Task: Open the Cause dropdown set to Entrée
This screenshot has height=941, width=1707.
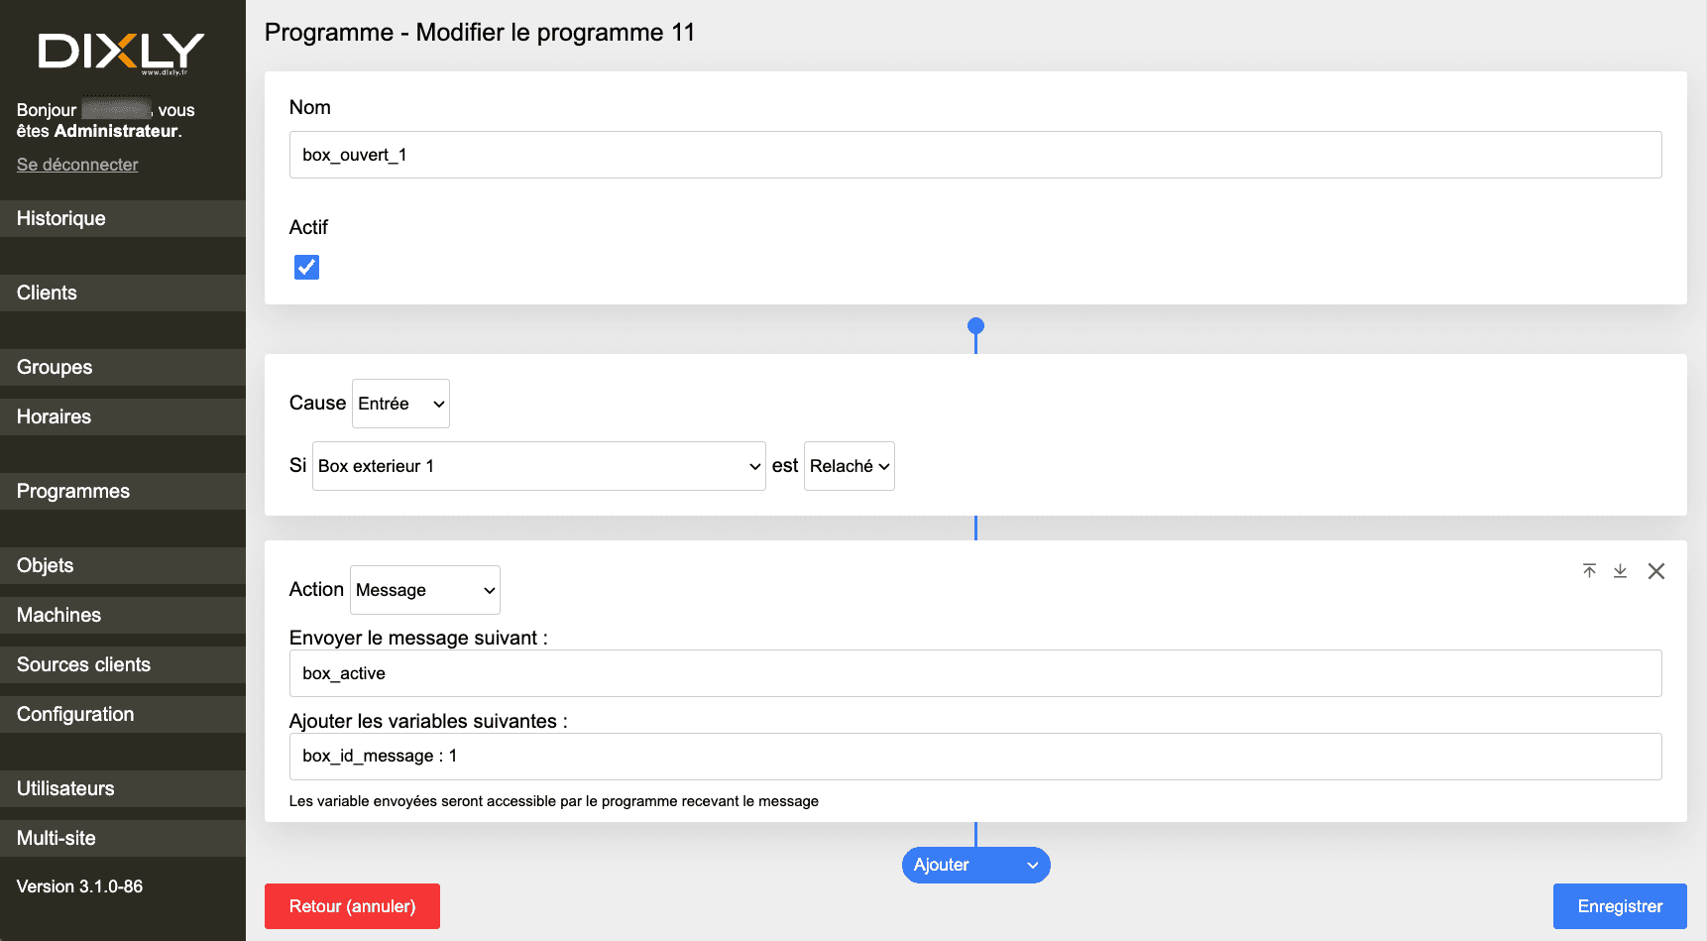Action: [399, 403]
